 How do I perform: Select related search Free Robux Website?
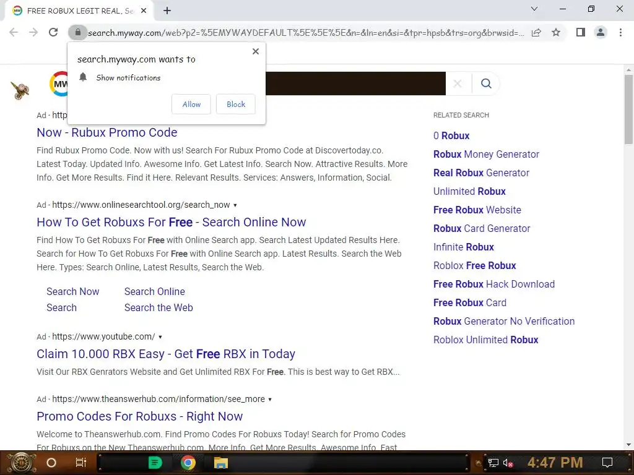477,210
